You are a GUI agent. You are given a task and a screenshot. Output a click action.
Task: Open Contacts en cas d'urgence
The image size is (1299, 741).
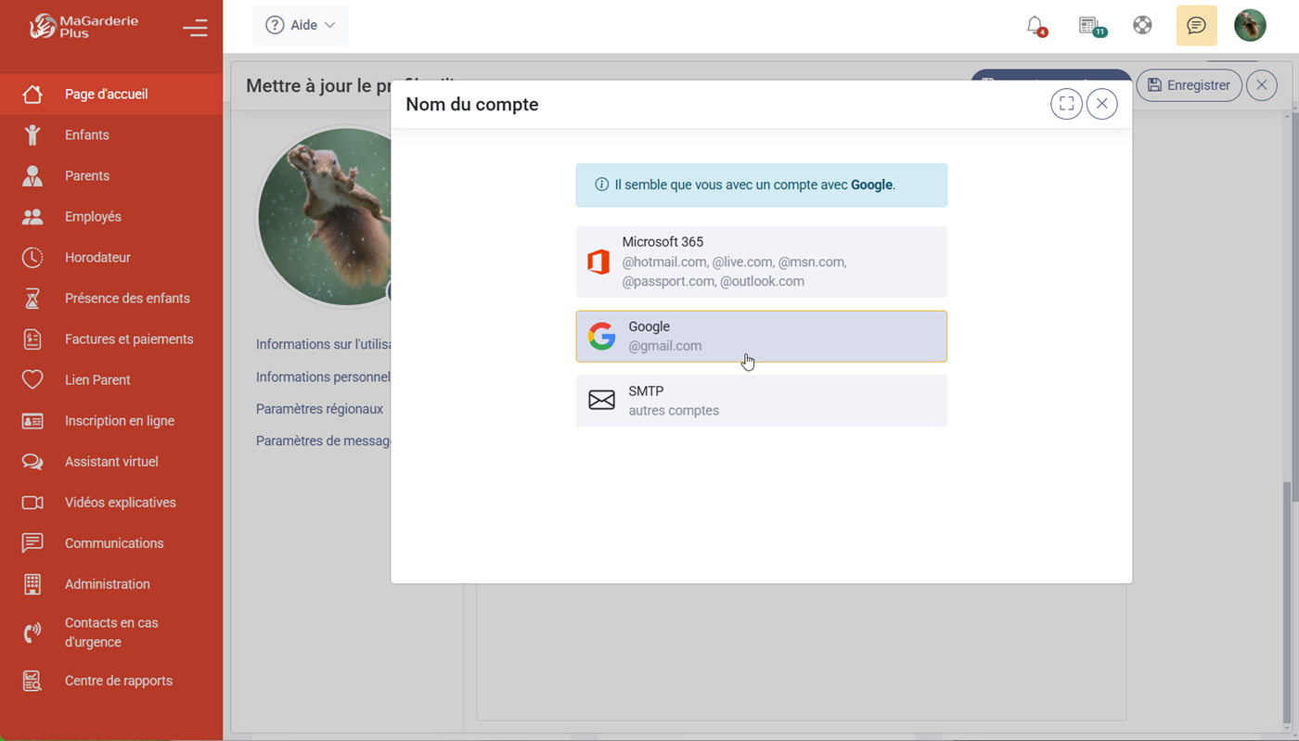111,632
